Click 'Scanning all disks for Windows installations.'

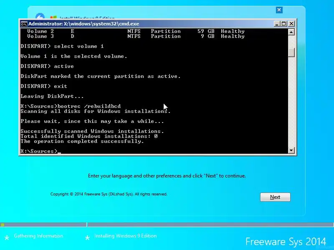96,111
